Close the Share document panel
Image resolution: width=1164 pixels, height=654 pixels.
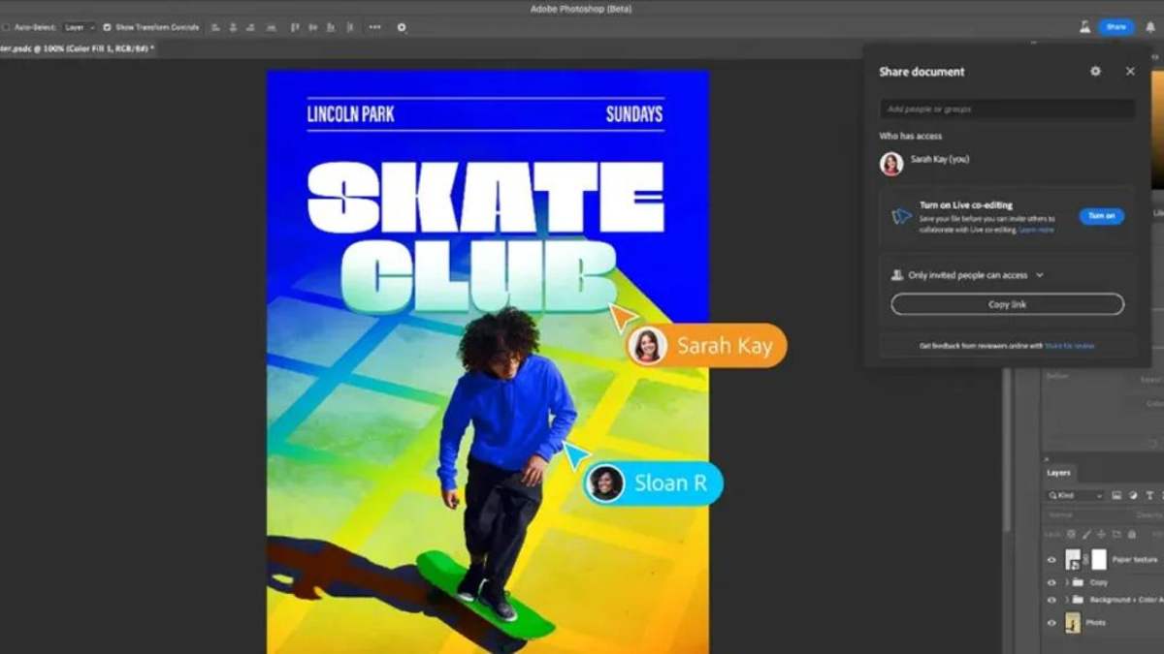point(1130,71)
